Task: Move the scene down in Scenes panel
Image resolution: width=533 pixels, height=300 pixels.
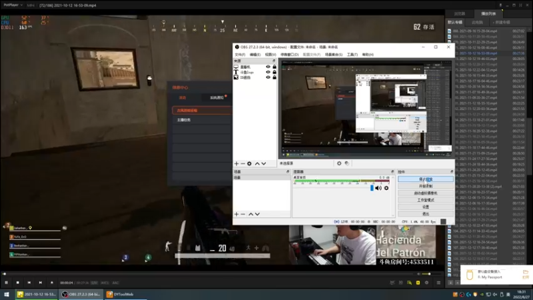Action: [257, 214]
